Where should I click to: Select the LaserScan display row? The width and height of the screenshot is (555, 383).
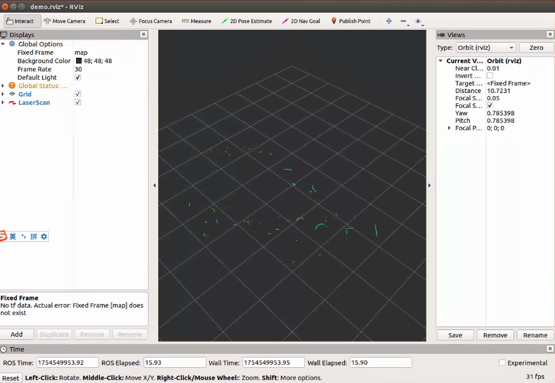74,103
